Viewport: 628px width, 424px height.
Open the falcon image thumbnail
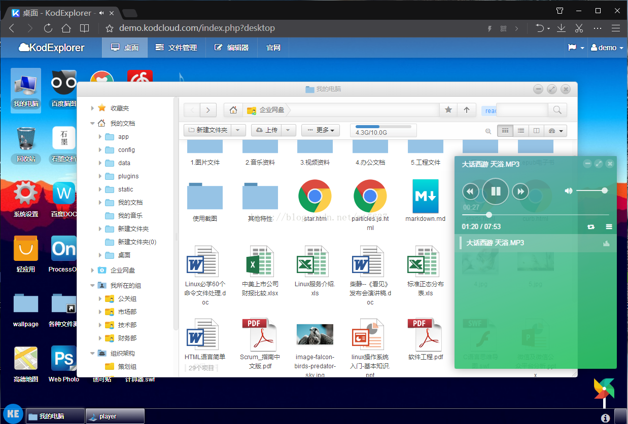[315, 334]
